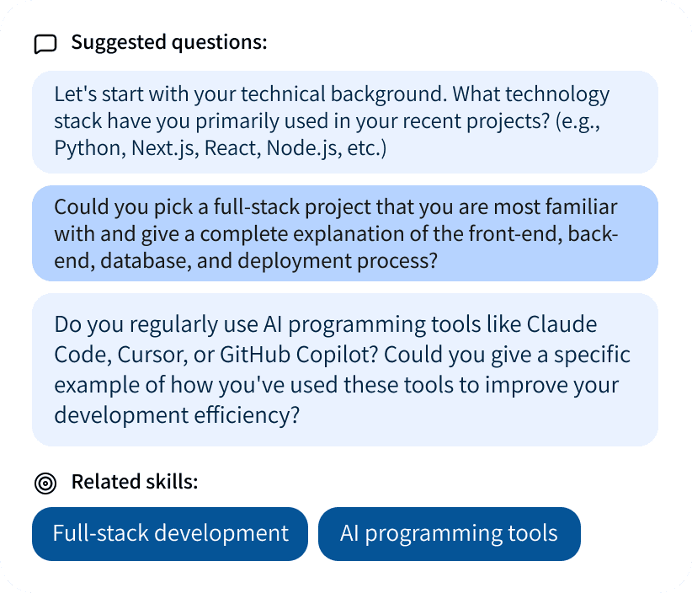
Task: Pick the AI programming tools usage question
Action: 344,370
